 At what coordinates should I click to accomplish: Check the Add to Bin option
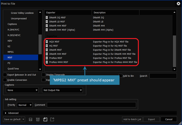coord(120,76)
